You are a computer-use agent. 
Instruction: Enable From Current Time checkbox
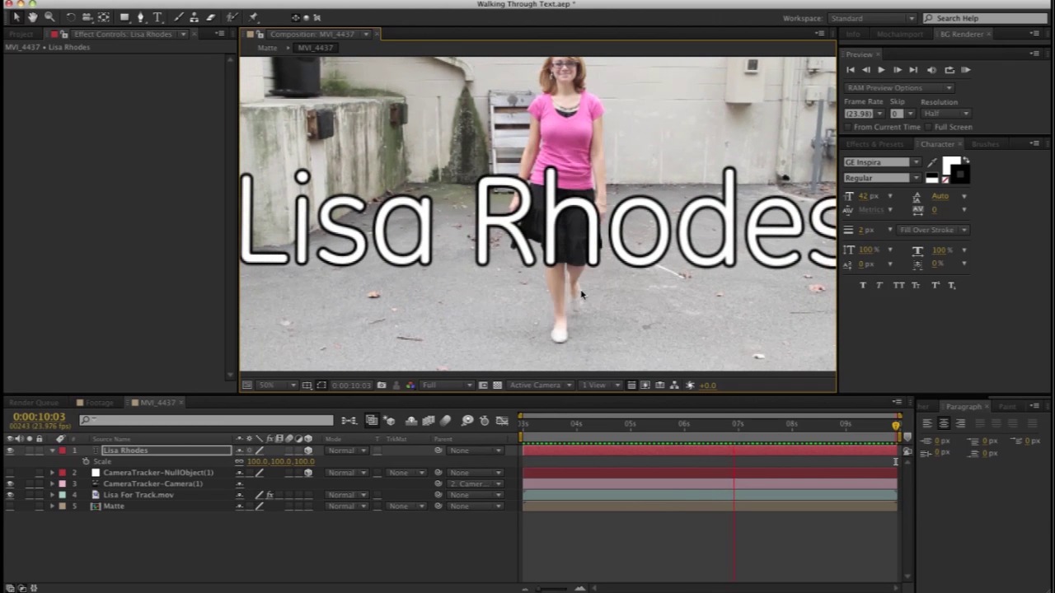(848, 127)
